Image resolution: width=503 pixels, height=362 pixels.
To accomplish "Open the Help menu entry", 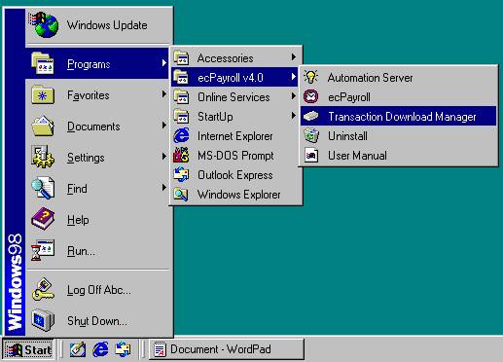I will tap(97, 219).
